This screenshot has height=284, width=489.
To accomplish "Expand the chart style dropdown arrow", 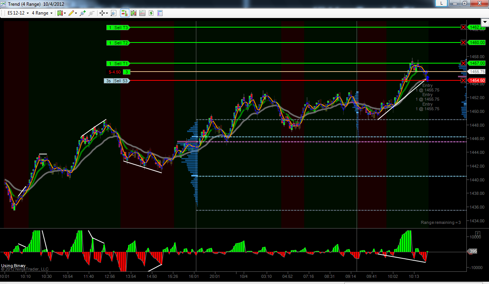I will pos(65,13).
